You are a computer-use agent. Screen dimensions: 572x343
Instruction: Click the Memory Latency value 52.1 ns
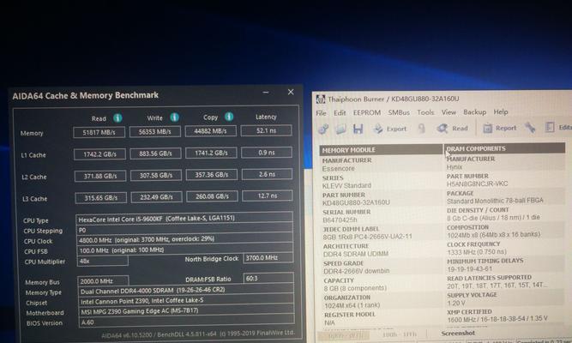click(x=267, y=130)
